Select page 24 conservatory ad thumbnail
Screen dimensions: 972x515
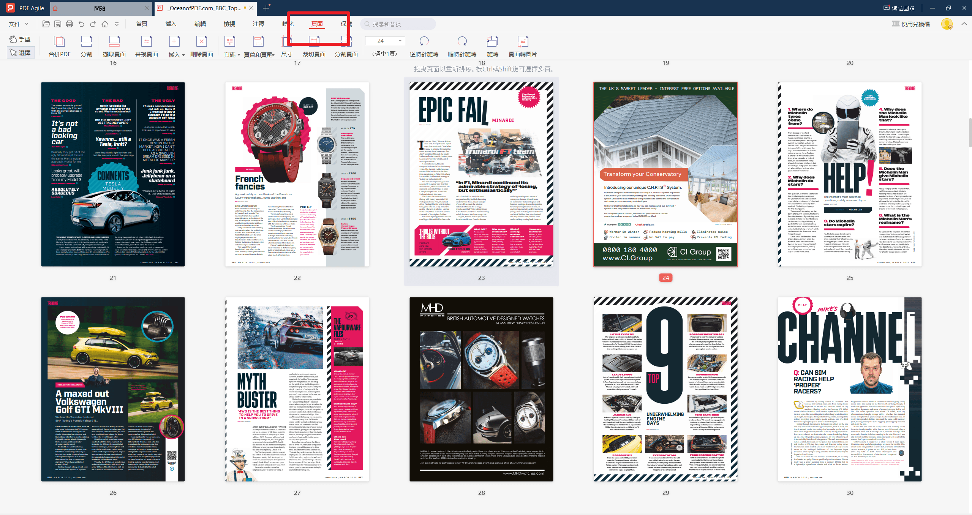coord(665,174)
